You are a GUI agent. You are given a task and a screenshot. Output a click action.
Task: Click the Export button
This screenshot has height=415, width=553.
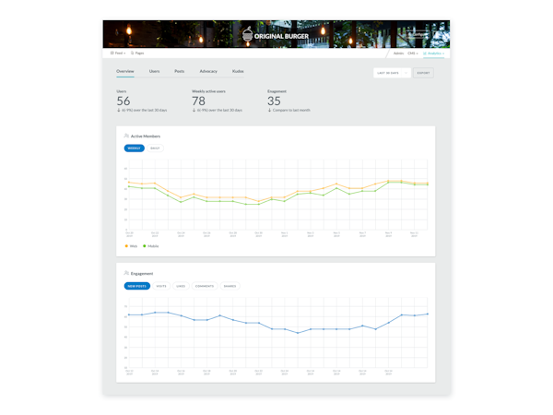pos(423,73)
